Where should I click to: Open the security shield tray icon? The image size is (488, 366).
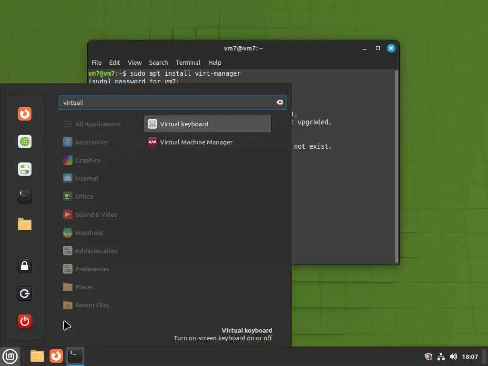pyautogui.click(x=428, y=356)
